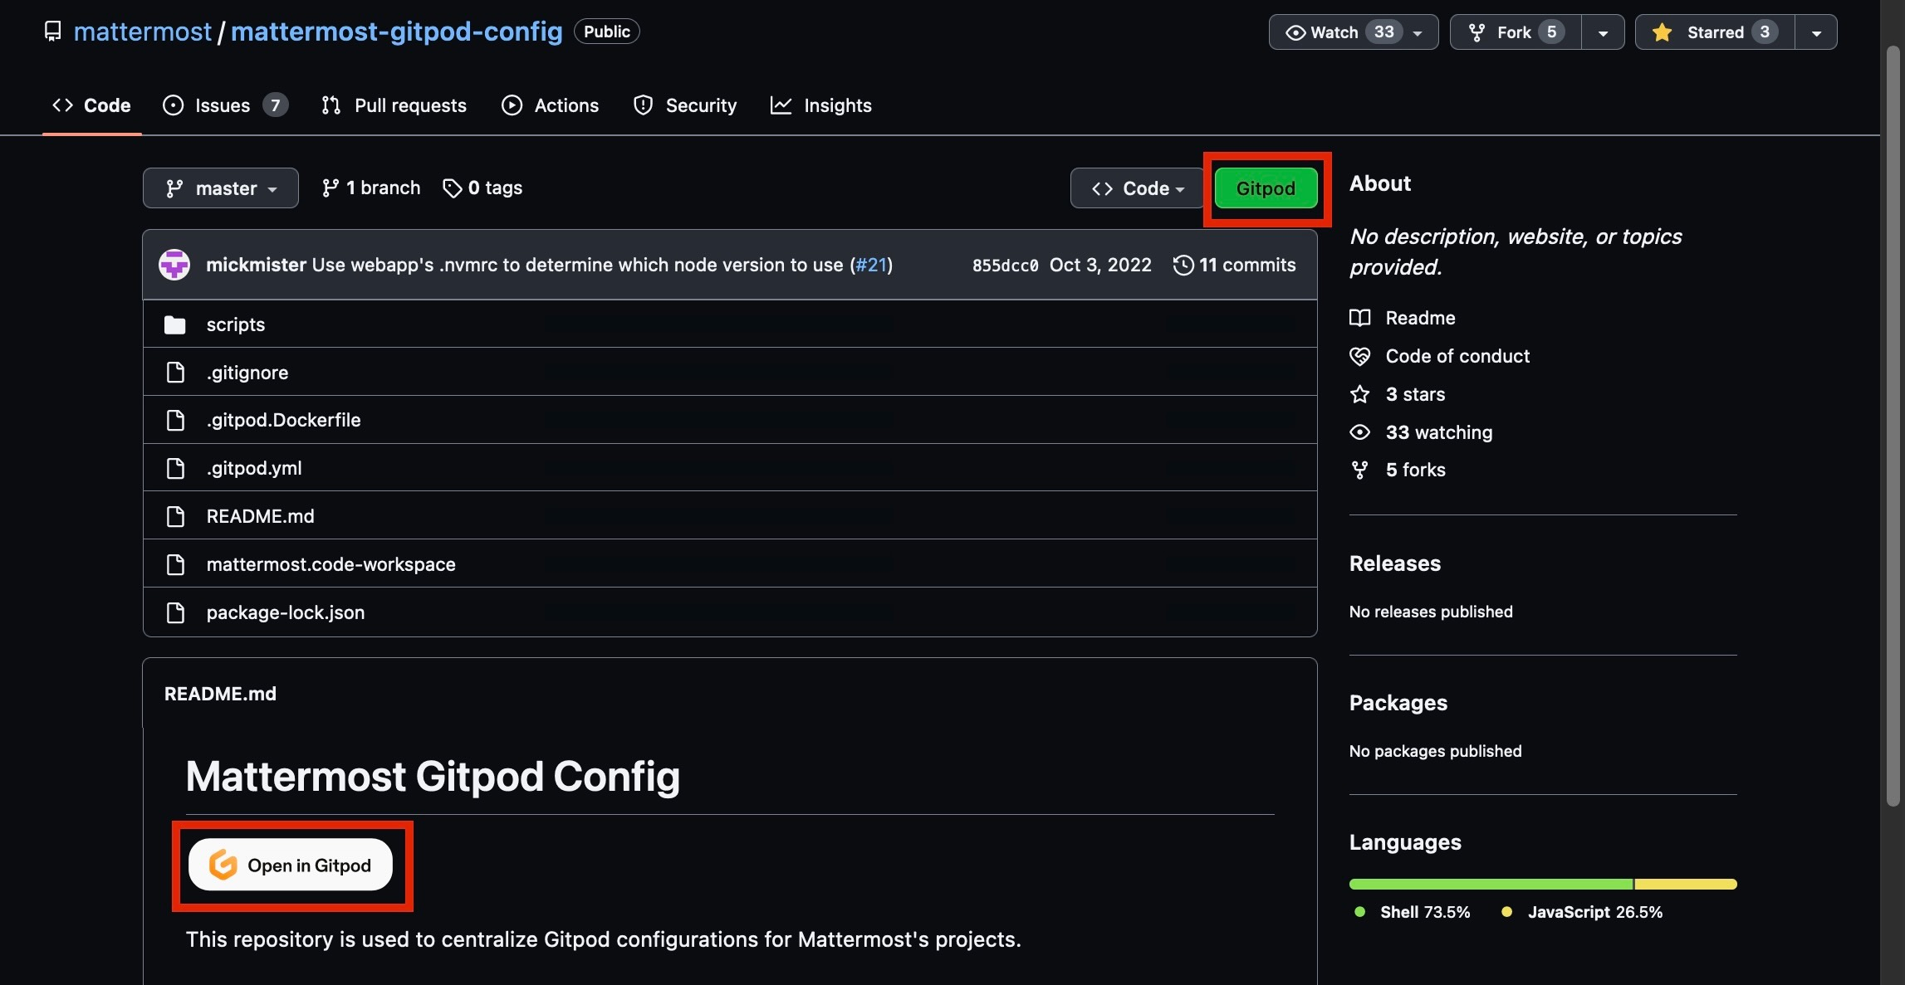Click the Shell portion of the languages bar
Image resolution: width=1905 pixels, height=985 pixels.
click(1486, 884)
